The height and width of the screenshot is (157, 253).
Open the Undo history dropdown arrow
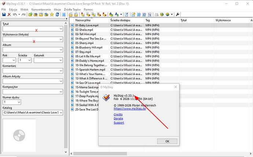coord(19,15)
